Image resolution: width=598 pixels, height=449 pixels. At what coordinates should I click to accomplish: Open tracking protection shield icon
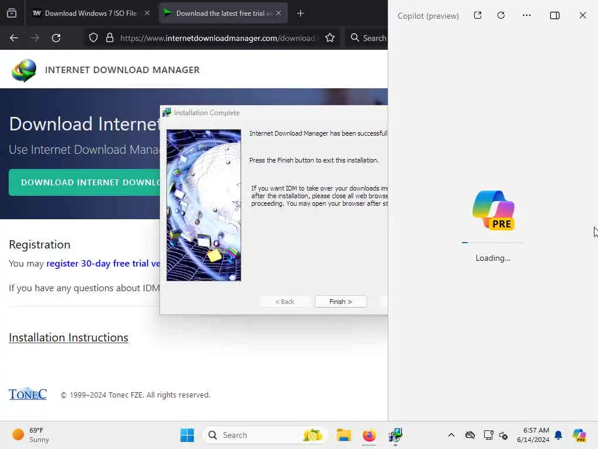click(93, 38)
